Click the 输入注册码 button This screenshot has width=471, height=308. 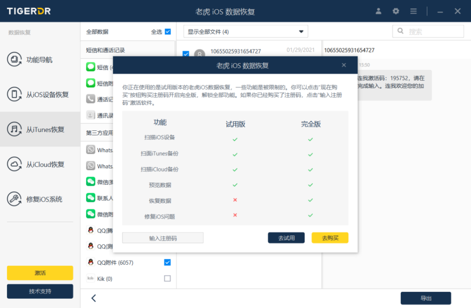pyautogui.click(x=163, y=238)
